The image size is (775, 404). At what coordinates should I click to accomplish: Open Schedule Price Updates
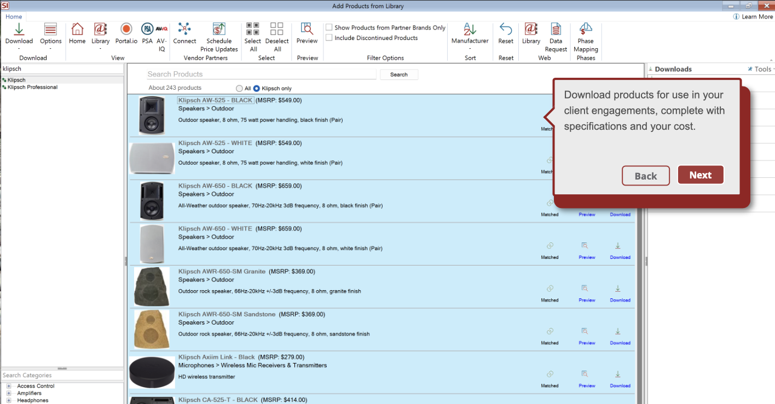pyautogui.click(x=219, y=30)
